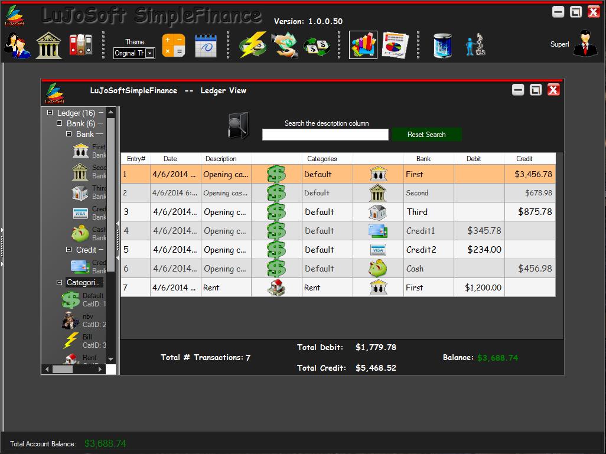Select the First bank icon in the tree
Screen dimensions: 606x454
(81, 151)
